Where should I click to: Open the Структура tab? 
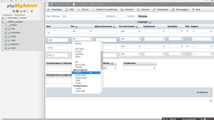[x=55, y=10]
